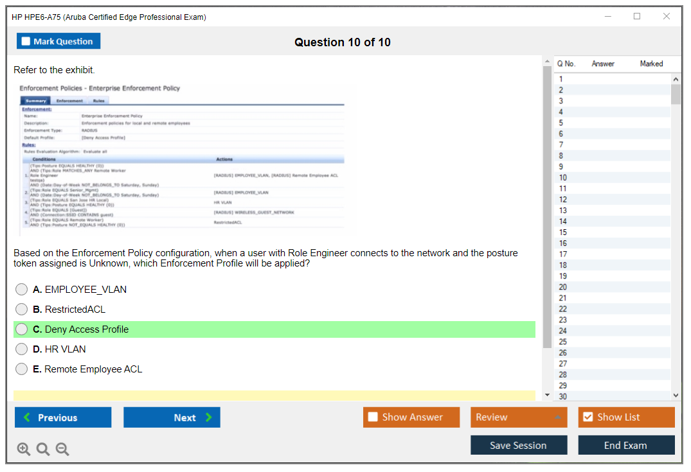Click the zoom out magnifier icon
This screenshot has width=691, height=472.
coord(62,449)
